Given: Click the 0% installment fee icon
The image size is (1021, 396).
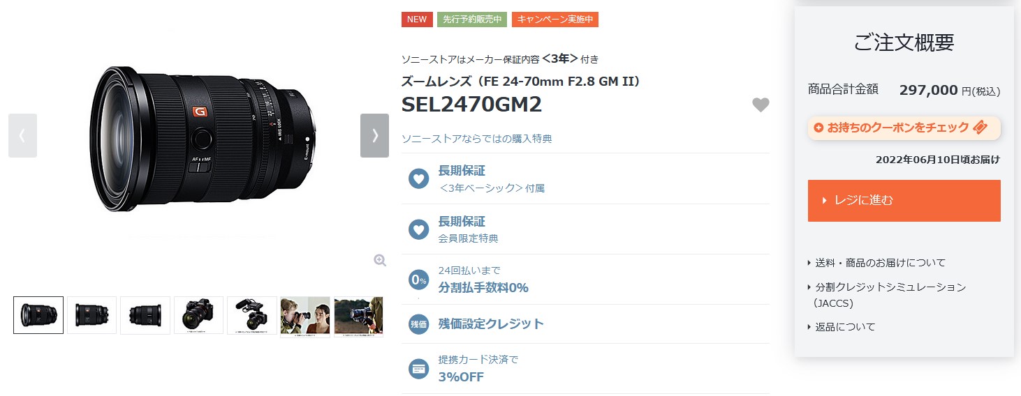Looking at the screenshot, I should pyautogui.click(x=418, y=280).
